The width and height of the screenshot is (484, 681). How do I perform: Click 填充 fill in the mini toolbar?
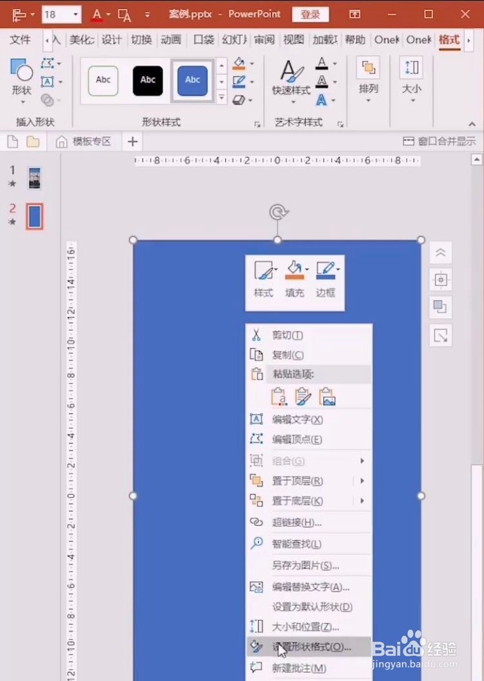point(294,279)
